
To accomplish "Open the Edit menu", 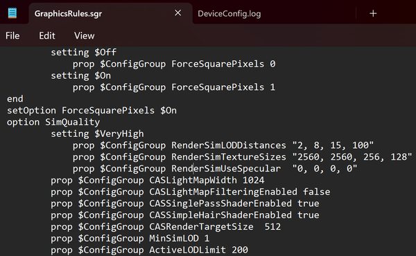I will click(x=47, y=36).
